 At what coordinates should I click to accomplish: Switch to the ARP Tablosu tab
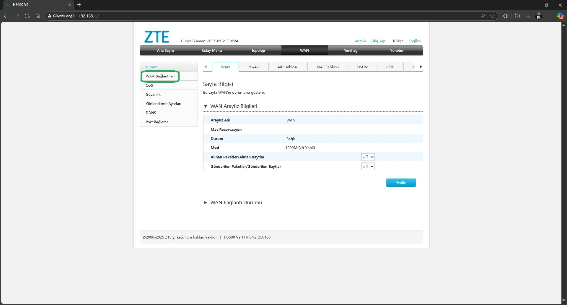[x=288, y=67]
